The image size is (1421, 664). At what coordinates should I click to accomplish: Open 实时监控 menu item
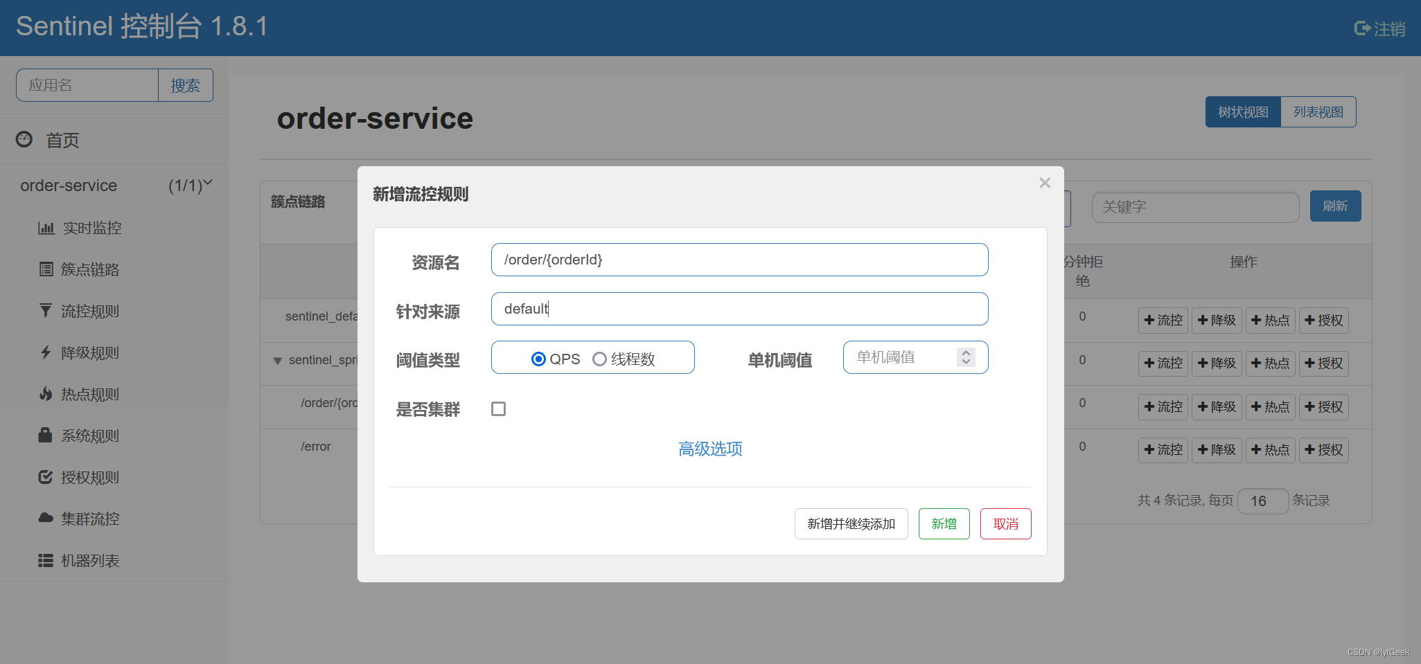92,228
